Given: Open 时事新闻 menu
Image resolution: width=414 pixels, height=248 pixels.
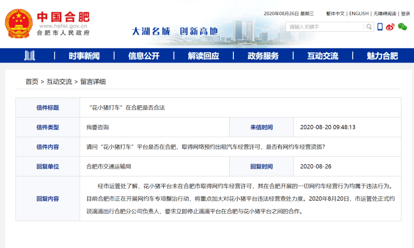Looking at the screenshot, I should [84, 56].
